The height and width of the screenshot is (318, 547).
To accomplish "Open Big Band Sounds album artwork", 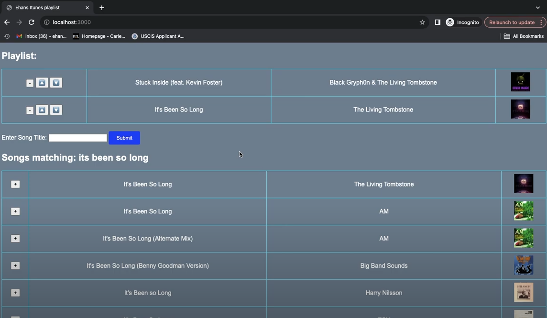I will pyautogui.click(x=524, y=266).
